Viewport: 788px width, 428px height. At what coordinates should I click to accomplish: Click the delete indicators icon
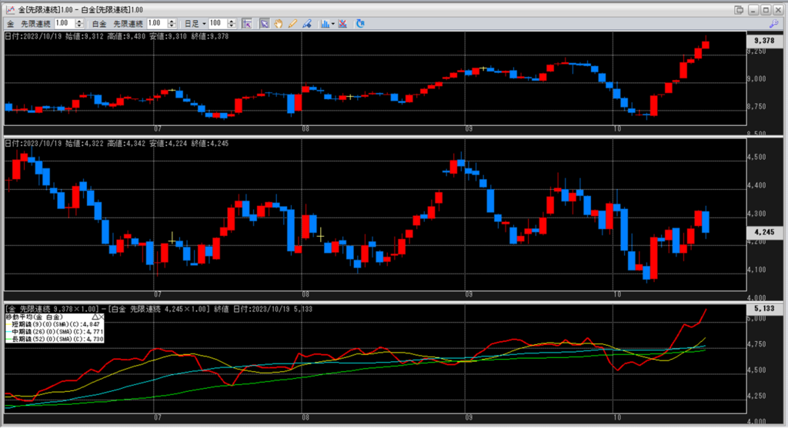[x=342, y=24]
